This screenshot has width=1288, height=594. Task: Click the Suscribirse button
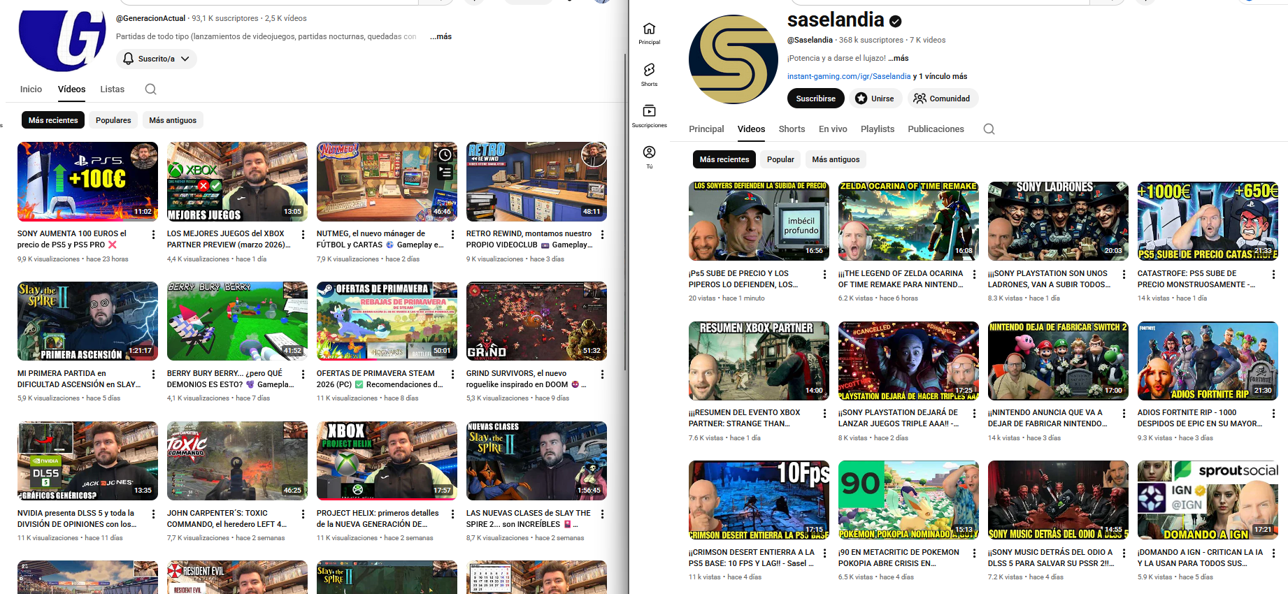(x=815, y=99)
